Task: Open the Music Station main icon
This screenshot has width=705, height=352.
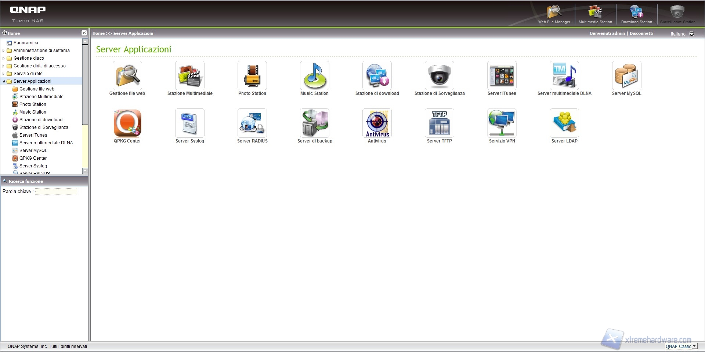Action: point(314,76)
